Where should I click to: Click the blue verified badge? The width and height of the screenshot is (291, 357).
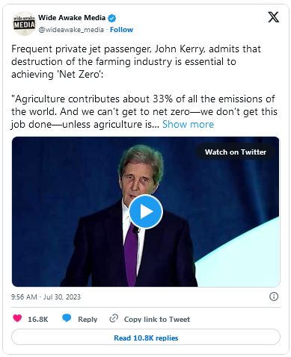(111, 18)
